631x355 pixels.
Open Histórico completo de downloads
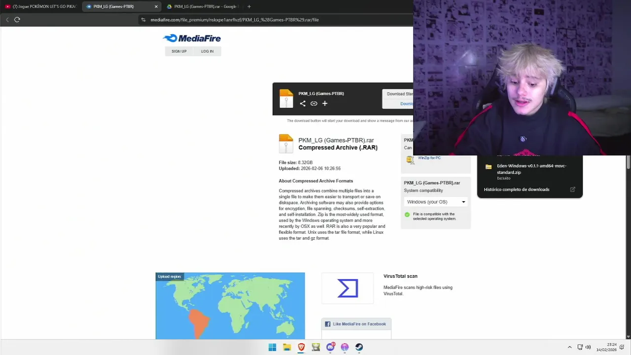pyautogui.click(x=517, y=189)
